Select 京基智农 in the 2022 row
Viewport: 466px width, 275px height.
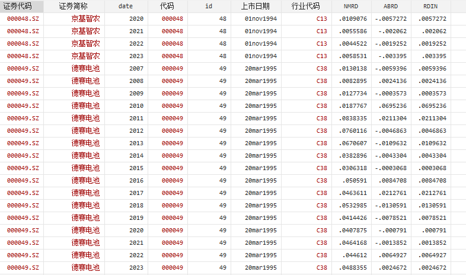tap(85, 44)
